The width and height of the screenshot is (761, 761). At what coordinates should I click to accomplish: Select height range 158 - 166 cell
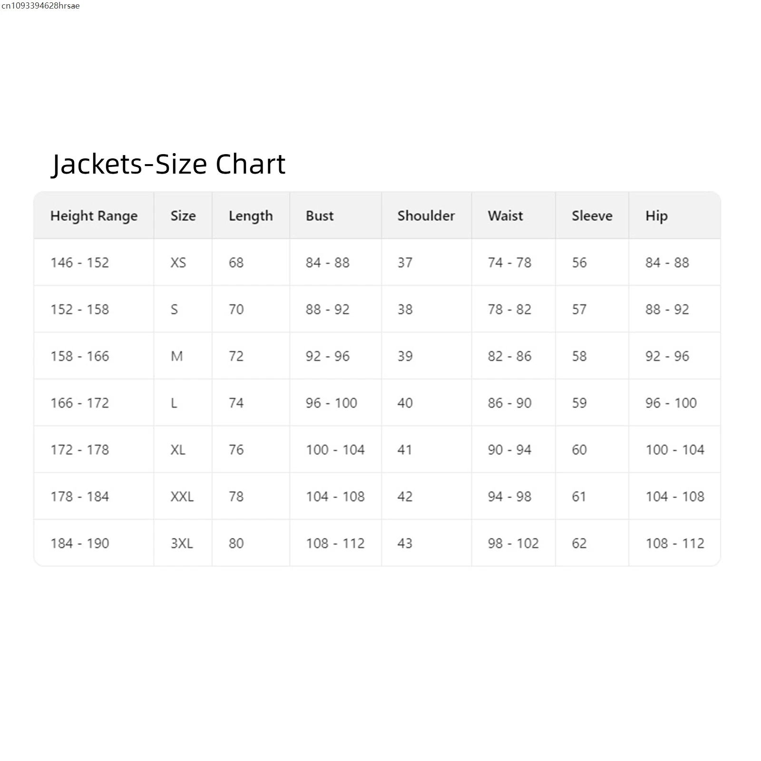tap(80, 356)
